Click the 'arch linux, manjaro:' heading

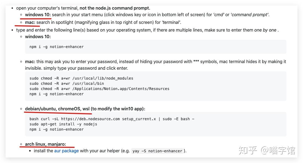pyautogui.click(x=45, y=144)
